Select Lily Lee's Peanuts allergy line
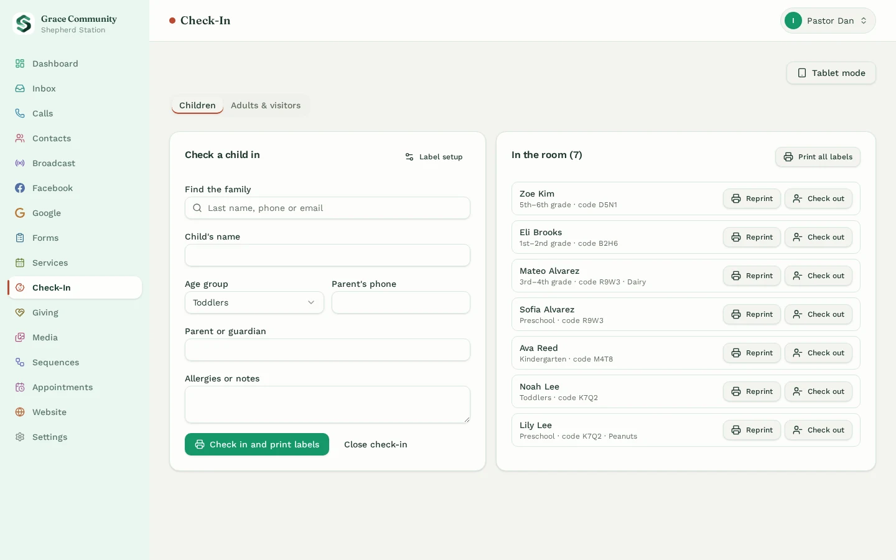Screen dimensions: 896x560 coord(578,436)
